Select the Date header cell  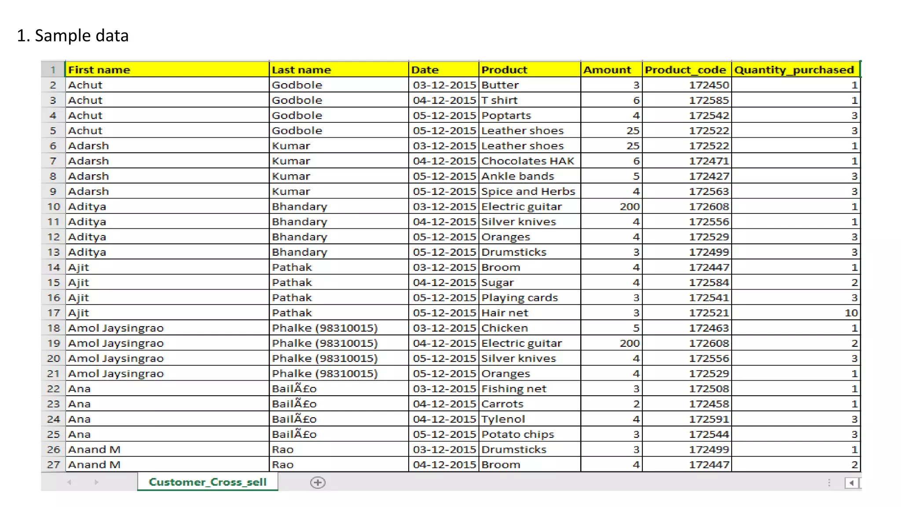coord(443,70)
